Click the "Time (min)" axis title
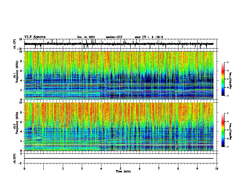The image size is (244, 189). (123, 171)
